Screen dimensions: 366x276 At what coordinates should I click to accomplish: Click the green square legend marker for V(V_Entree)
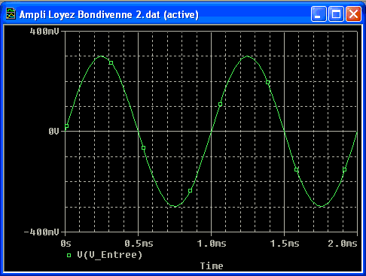(69, 256)
